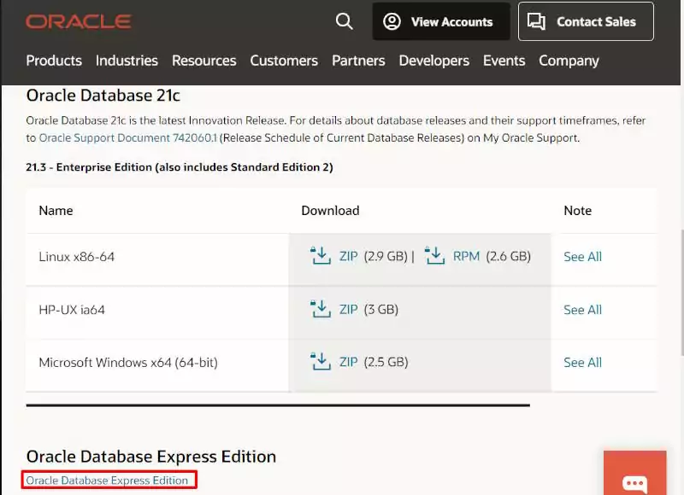Open the Products menu
The image size is (684, 495).
54,61
